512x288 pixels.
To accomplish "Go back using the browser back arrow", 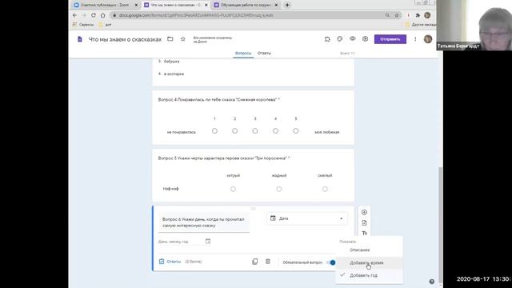I will click(x=74, y=15).
